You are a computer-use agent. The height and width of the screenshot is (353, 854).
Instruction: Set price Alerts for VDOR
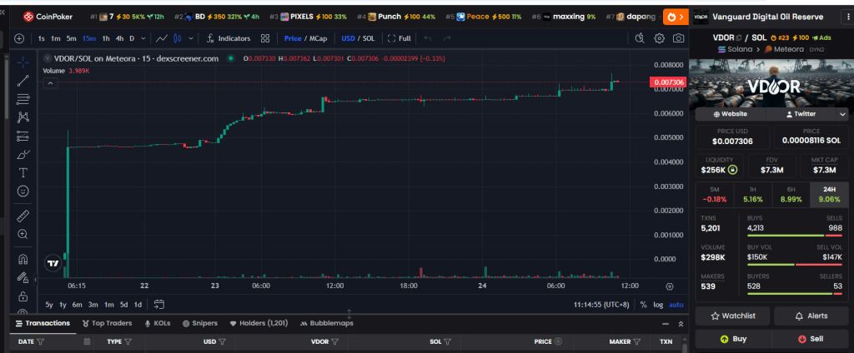click(811, 316)
